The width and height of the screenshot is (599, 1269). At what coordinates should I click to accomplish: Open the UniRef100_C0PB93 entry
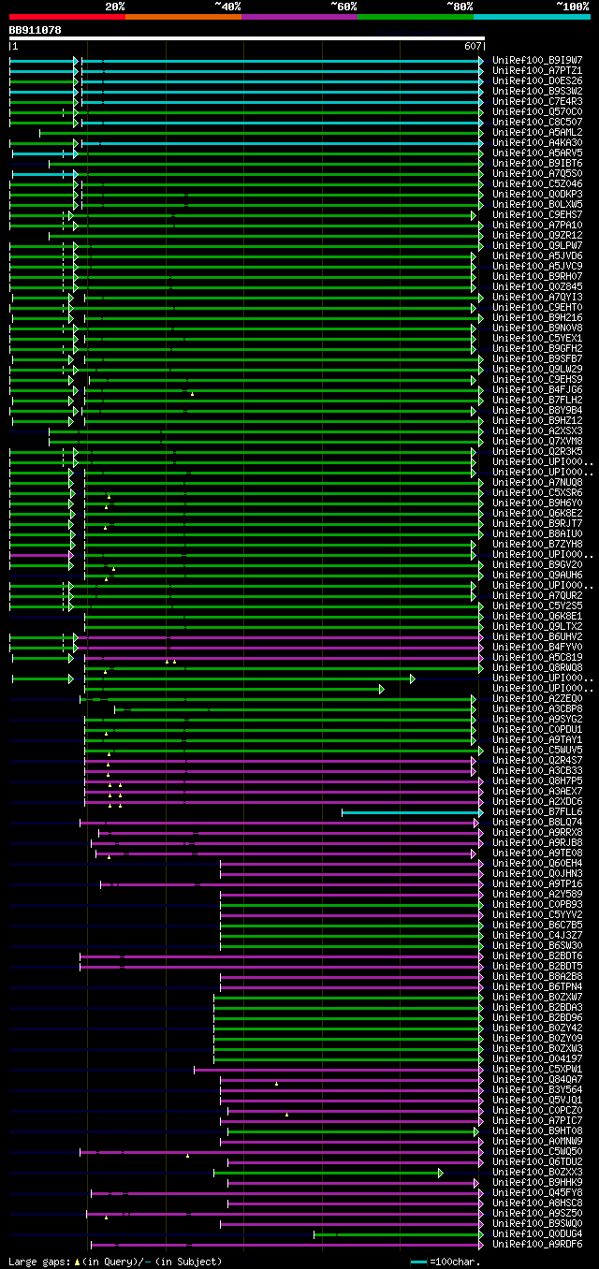tap(537, 904)
